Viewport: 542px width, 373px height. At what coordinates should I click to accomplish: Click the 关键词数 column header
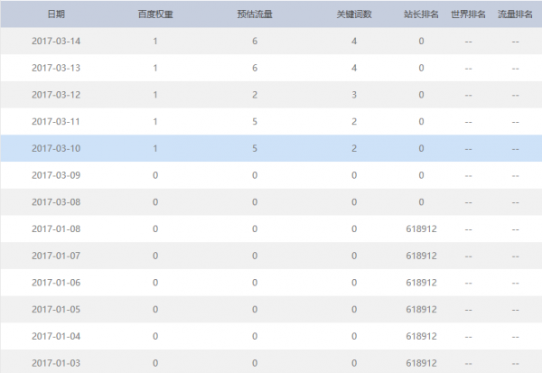[x=353, y=14]
